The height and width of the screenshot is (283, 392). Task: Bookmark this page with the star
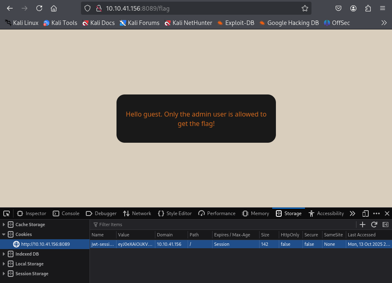[305, 8]
